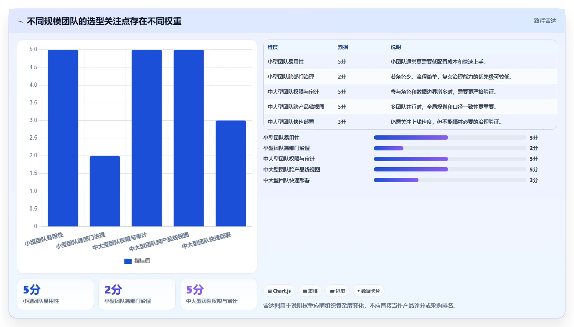Viewport: 574px width, 327px height.
Task: Click the 维度 column header
Action: pyautogui.click(x=273, y=47)
